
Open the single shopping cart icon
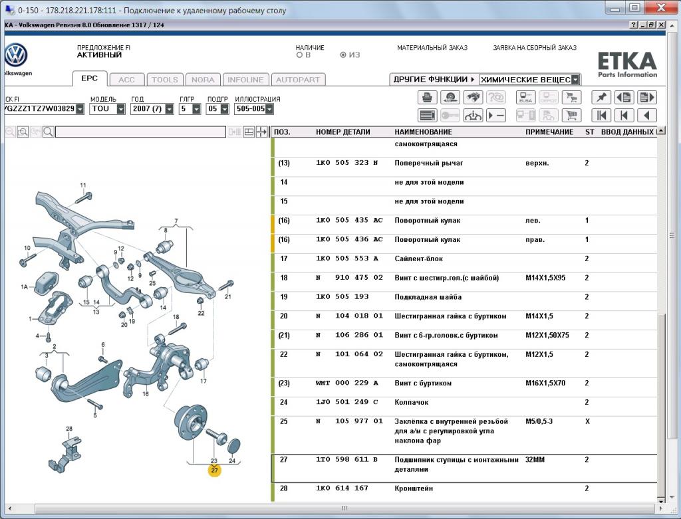(x=571, y=116)
